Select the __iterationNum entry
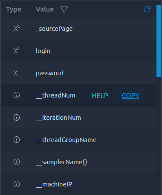Screen dimensions: 162x195 (x=78, y=118)
